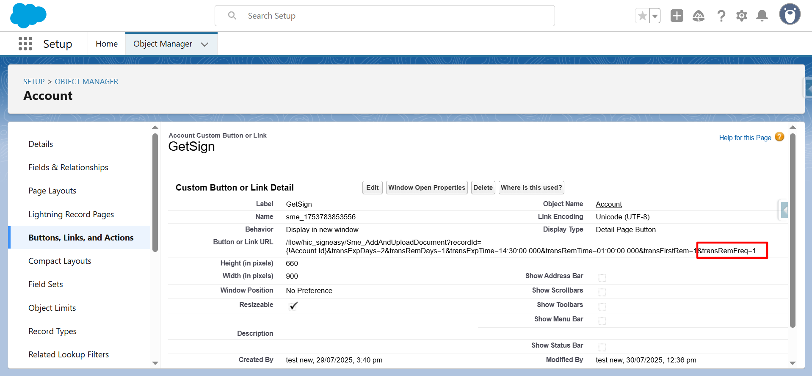Toggle the Show Status Bar checkbox
This screenshot has width=812, height=376.
[602, 347]
